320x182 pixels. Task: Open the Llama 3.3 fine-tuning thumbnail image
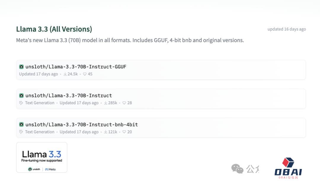(x=42, y=157)
